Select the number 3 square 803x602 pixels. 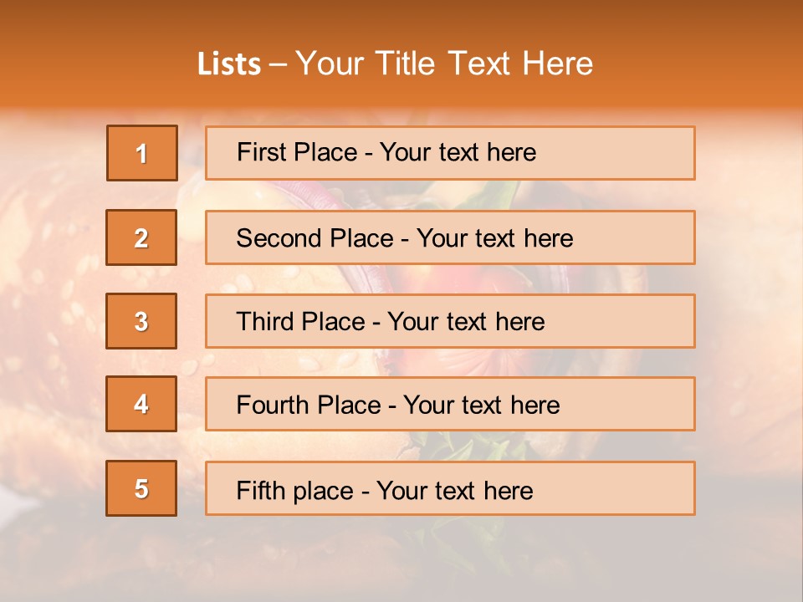tap(141, 321)
